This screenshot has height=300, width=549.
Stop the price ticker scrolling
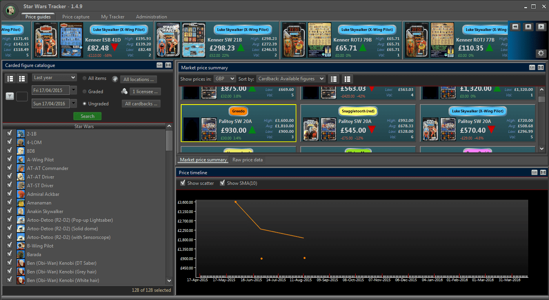[528, 27]
